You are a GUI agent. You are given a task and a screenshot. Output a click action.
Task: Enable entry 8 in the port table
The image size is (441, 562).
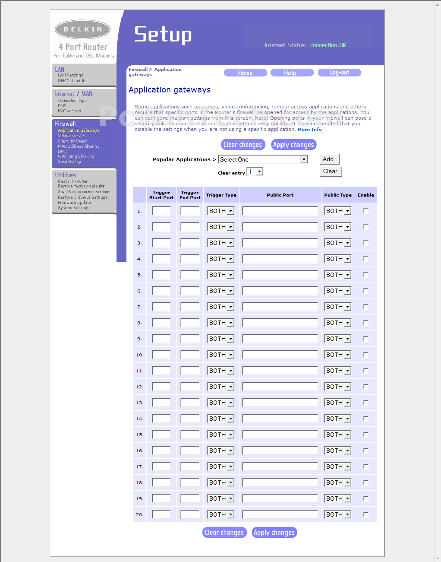[x=366, y=323]
